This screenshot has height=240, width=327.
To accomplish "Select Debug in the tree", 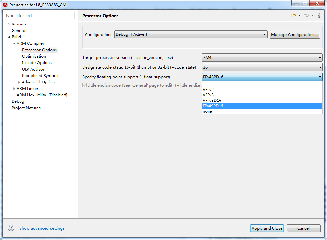I will coord(18,101).
